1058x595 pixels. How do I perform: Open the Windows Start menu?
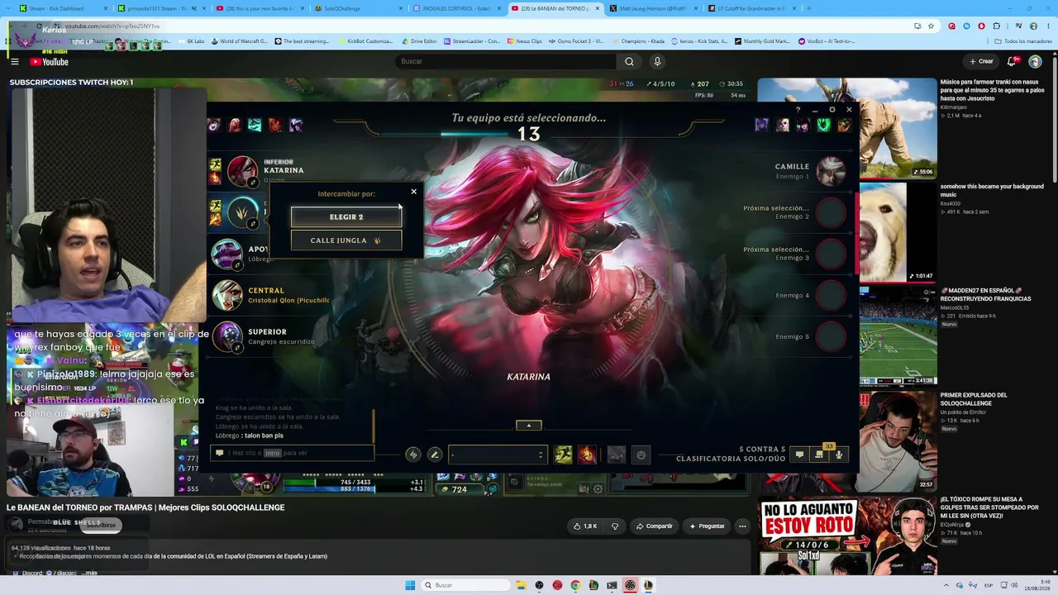410,585
